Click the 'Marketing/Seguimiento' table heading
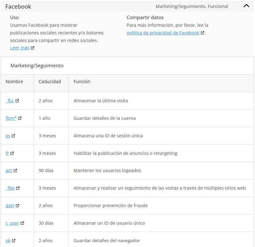The width and height of the screenshot is (255, 247). click(37, 66)
